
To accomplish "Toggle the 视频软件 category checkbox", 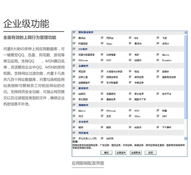I will click(74, 105).
